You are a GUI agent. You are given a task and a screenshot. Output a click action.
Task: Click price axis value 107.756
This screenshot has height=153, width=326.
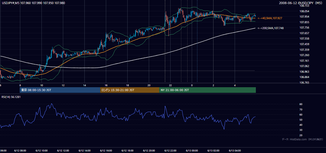[x=304, y=28]
